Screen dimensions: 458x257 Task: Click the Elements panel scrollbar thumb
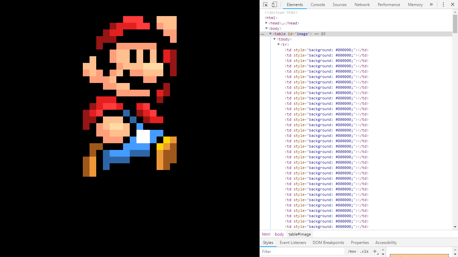click(x=455, y=24)
